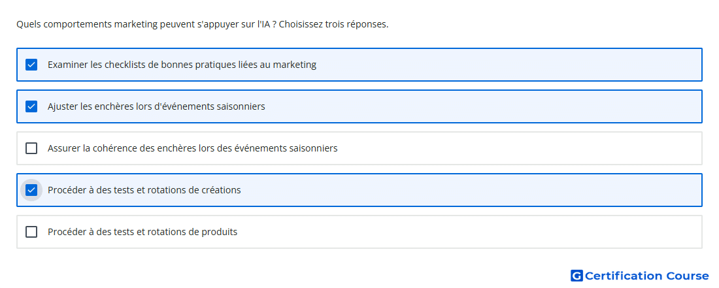Click the blue G logo icon

click(x=577, y=276)
